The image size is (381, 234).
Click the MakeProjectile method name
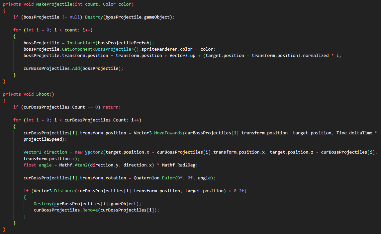[54, 4]
